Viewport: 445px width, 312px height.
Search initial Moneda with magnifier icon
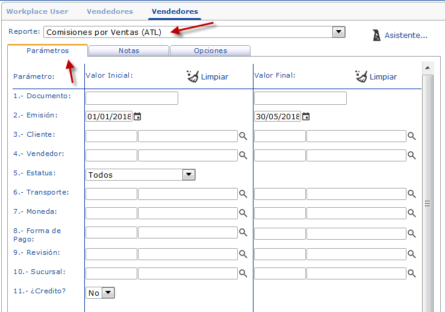pos(243,213)
